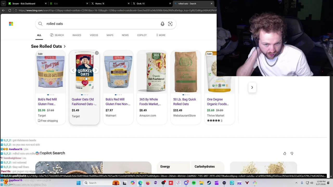Switch to the NEWS tab

125,35
